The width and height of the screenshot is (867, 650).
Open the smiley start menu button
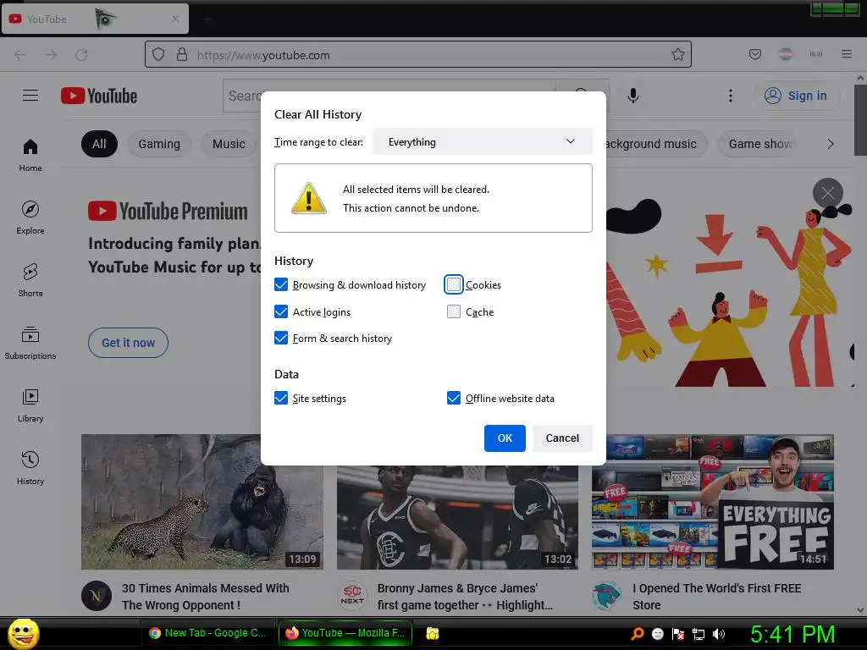point(23,633)
